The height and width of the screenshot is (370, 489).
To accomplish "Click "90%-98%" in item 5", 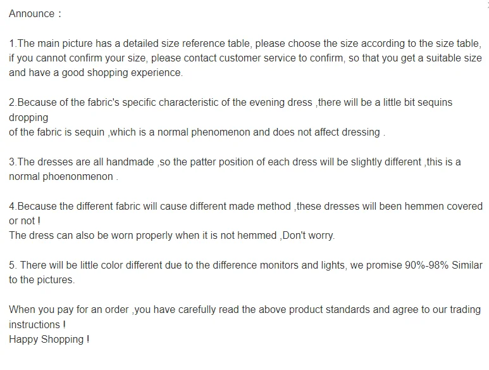I will coord(426,265).
